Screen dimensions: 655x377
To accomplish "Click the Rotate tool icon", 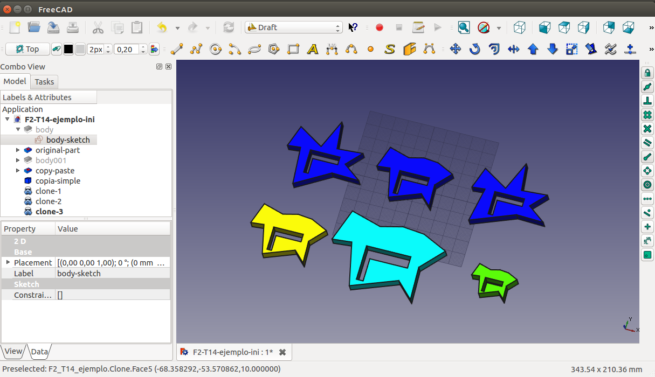I will [x=474, y=50].
